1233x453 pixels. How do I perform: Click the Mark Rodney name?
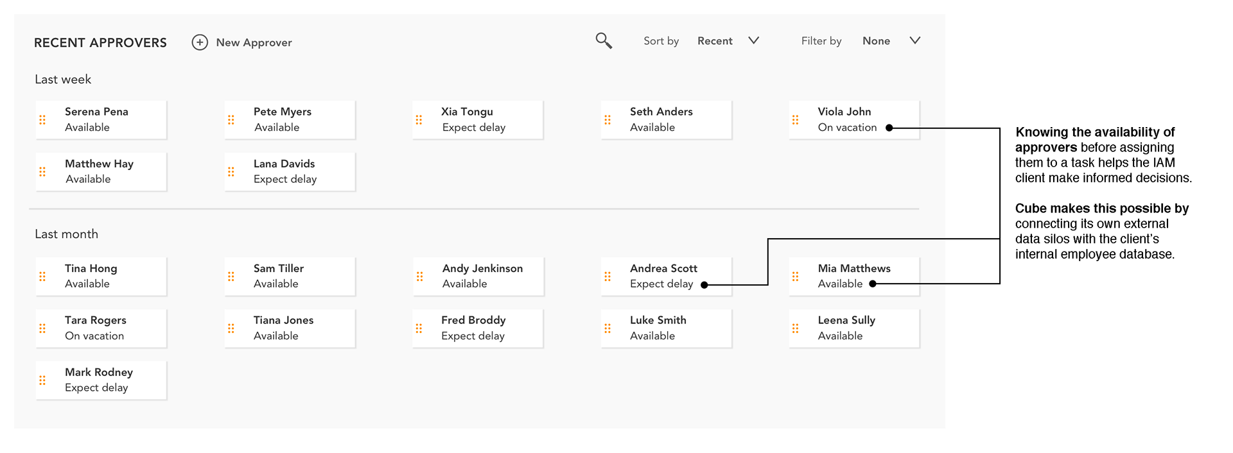pos(99,373)
